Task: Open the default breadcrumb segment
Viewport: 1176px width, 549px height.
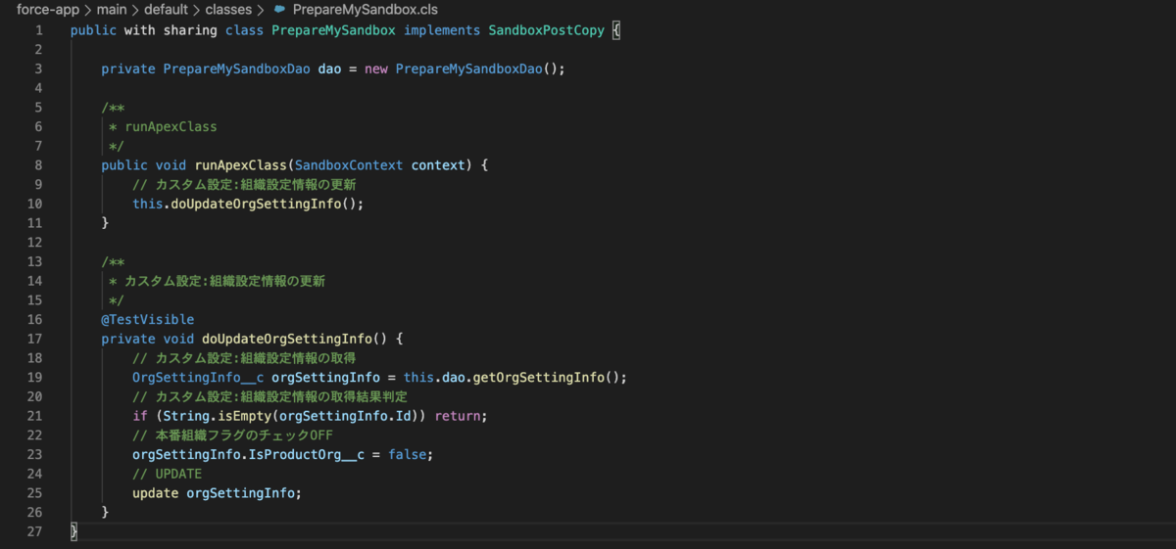Action: click(167, 9)
